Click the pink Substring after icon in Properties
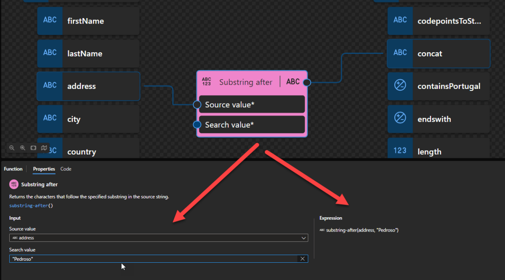 (13, 184)
